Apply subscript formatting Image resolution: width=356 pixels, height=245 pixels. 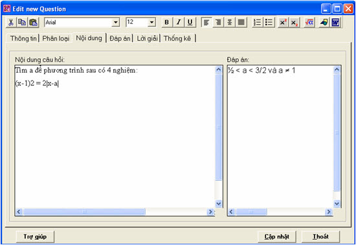295,23
